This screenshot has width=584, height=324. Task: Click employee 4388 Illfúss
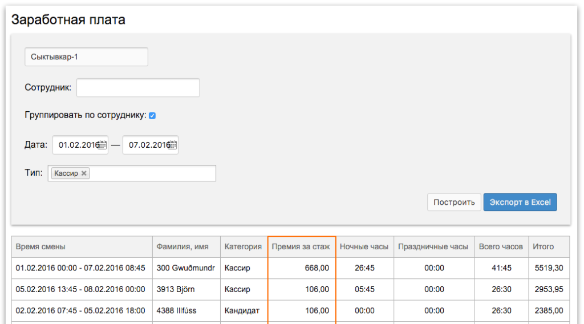point(176,310)
